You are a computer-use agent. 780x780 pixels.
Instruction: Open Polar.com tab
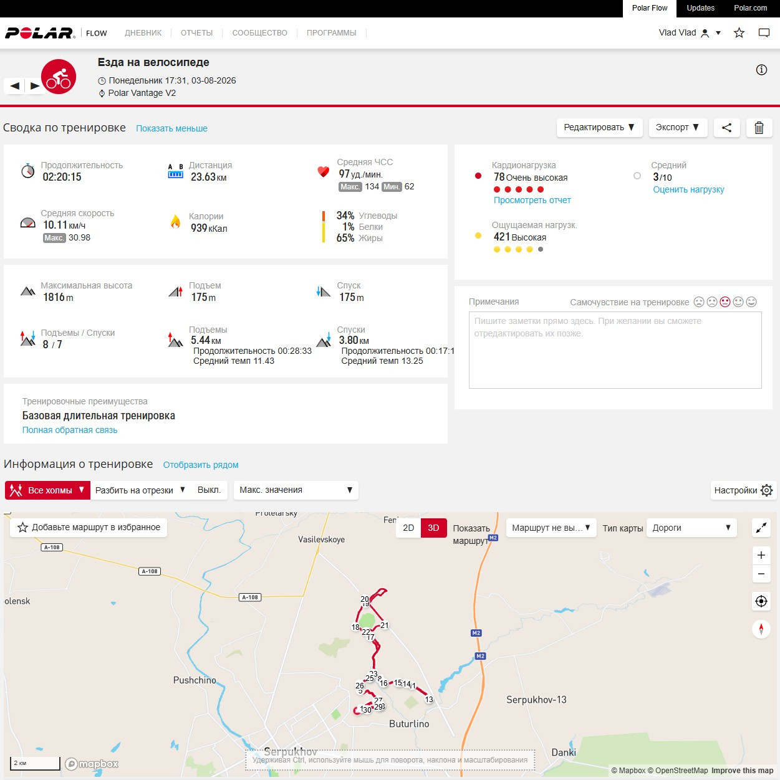point(750,8)
